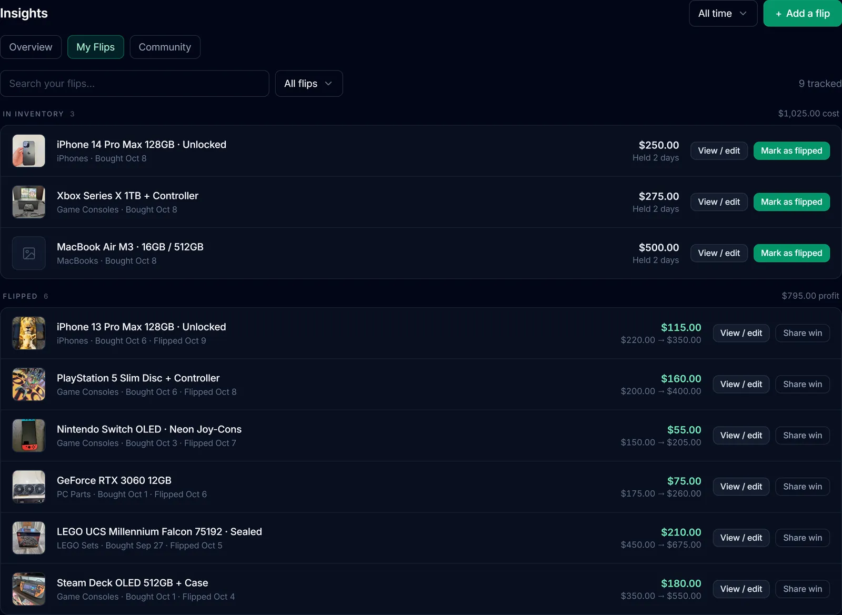The image size is (842, 615).
Task: Mark iPhone 14 Pro Max as flipped
Action: click(791, 151)
